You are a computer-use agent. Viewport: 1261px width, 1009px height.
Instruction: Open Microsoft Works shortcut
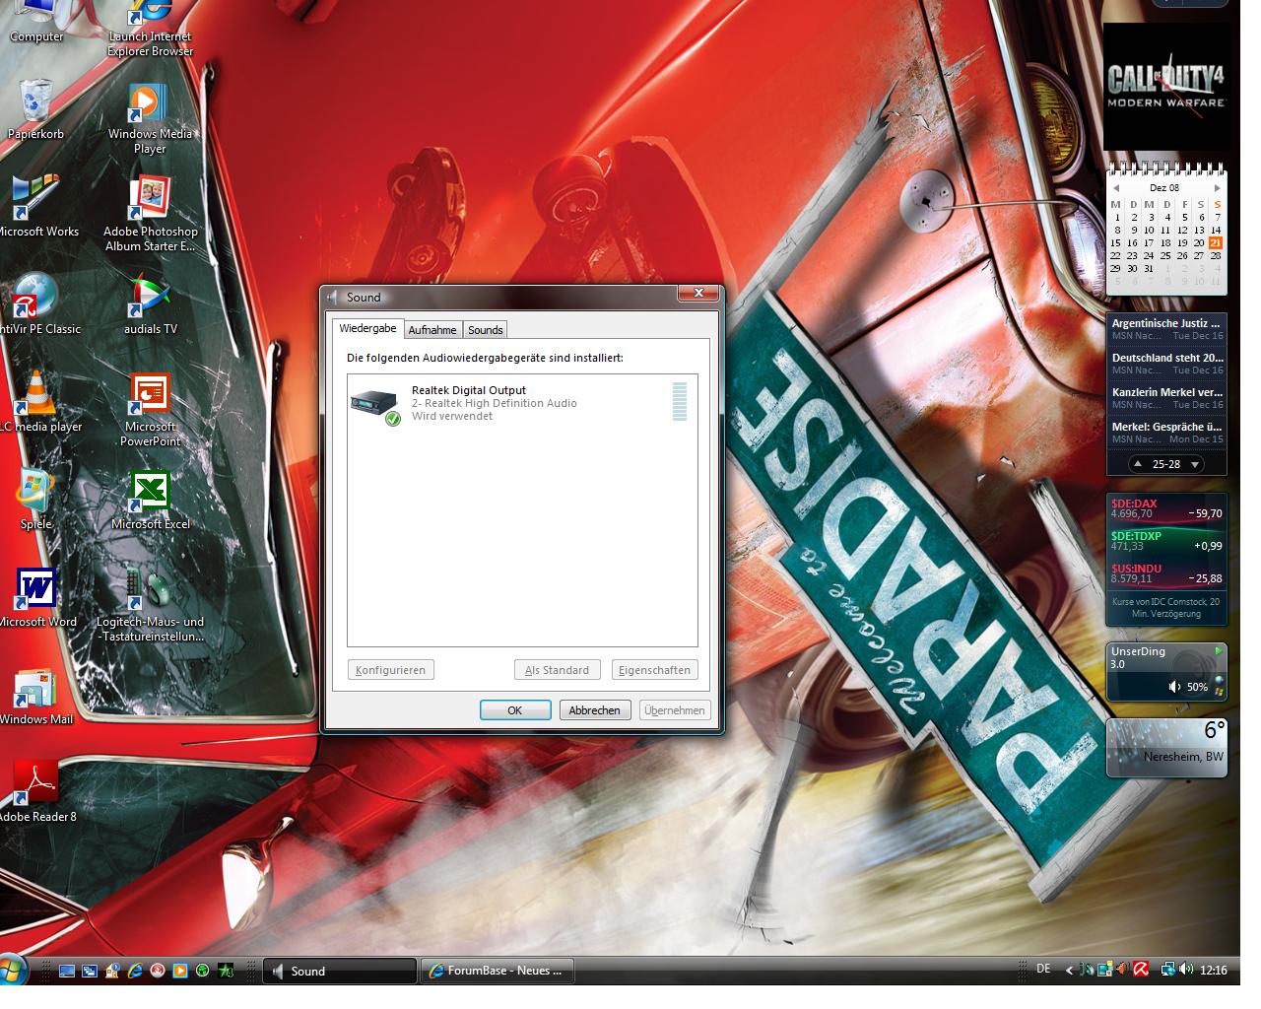click(x=37, y=206)
